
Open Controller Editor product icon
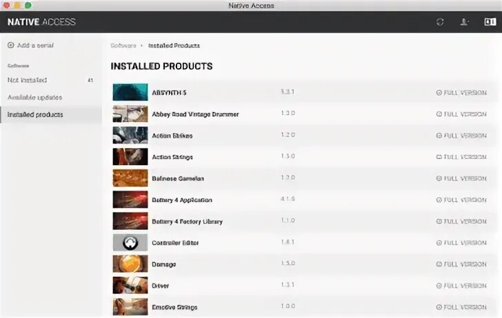[130, 242]
